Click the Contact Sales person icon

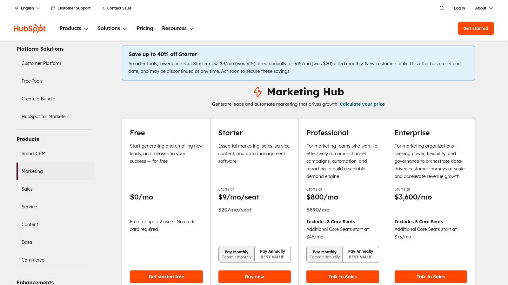(103, 8)
